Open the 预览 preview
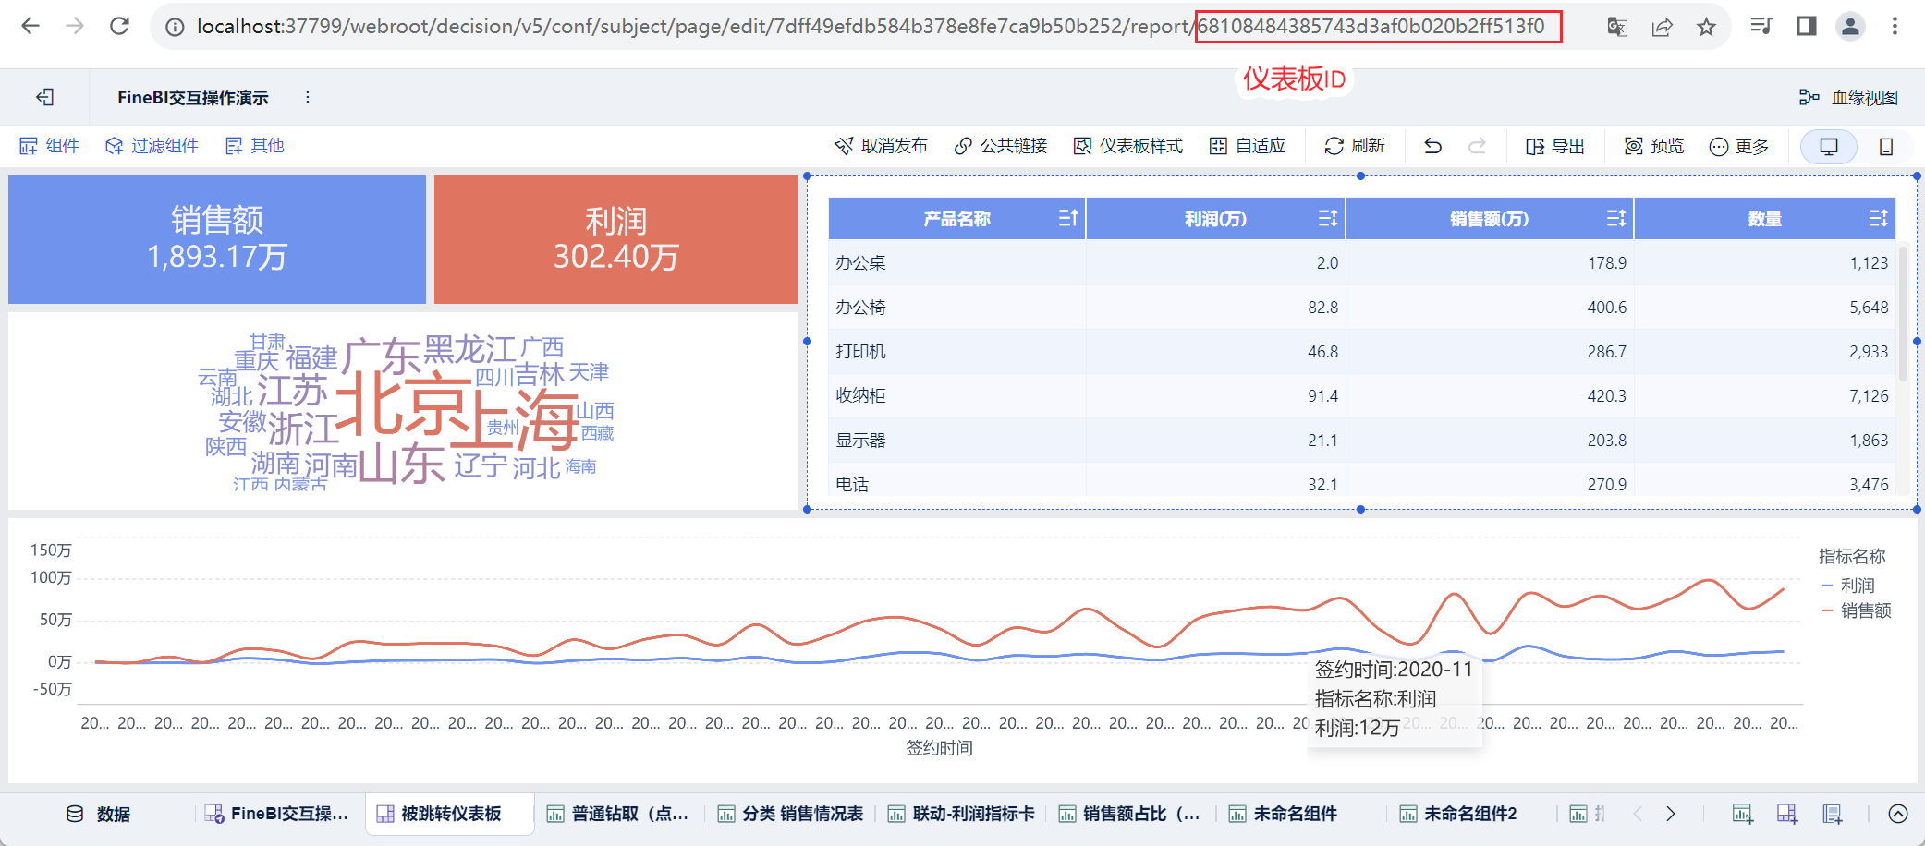Screen dimensions: 1925x846 click(1654, 146)
